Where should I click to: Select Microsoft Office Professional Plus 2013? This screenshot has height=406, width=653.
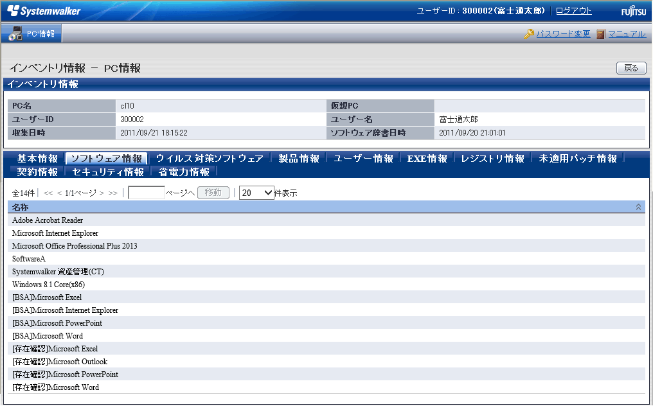point(326,245)
